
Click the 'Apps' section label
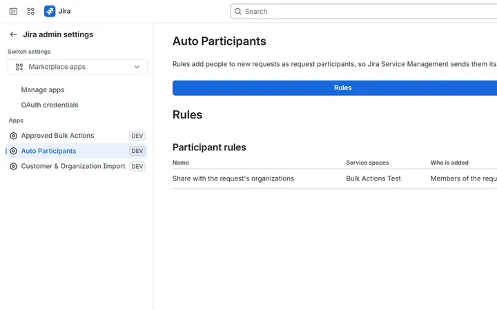pos(16,121)
